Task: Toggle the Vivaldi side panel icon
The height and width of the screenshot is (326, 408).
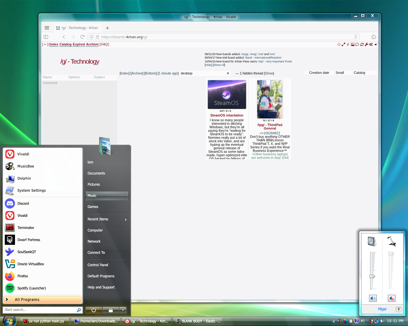Action: [x=46, y=37]
